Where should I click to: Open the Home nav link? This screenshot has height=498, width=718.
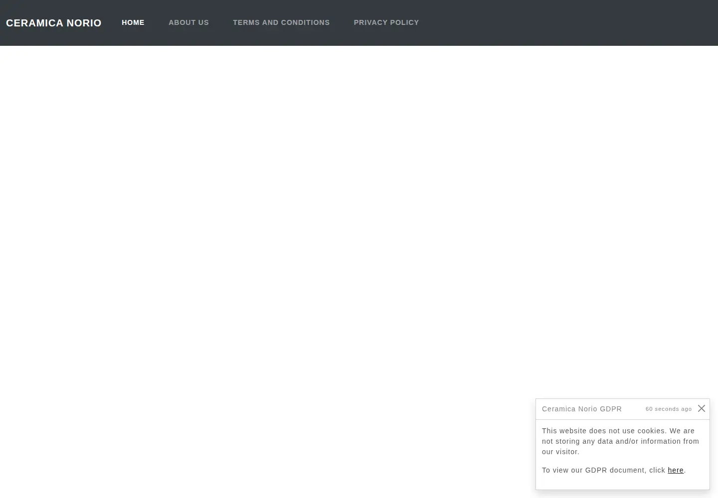[x=133, y=22]
